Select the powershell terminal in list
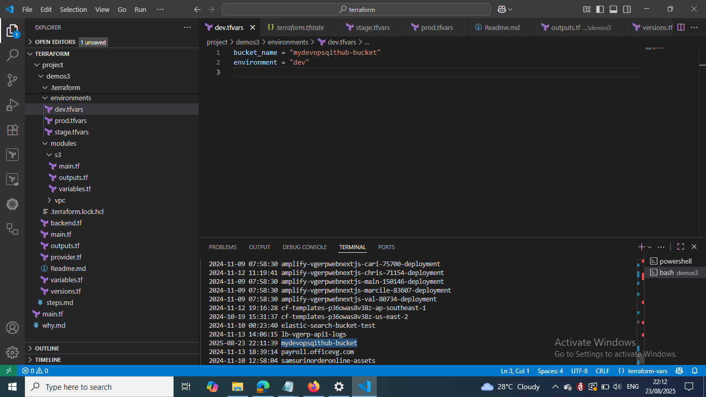 [675, 261]
